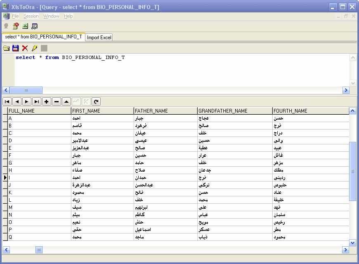The image size is (359, 264).
Task: Click the connect session icon in main toolbar
Action: 6,26
